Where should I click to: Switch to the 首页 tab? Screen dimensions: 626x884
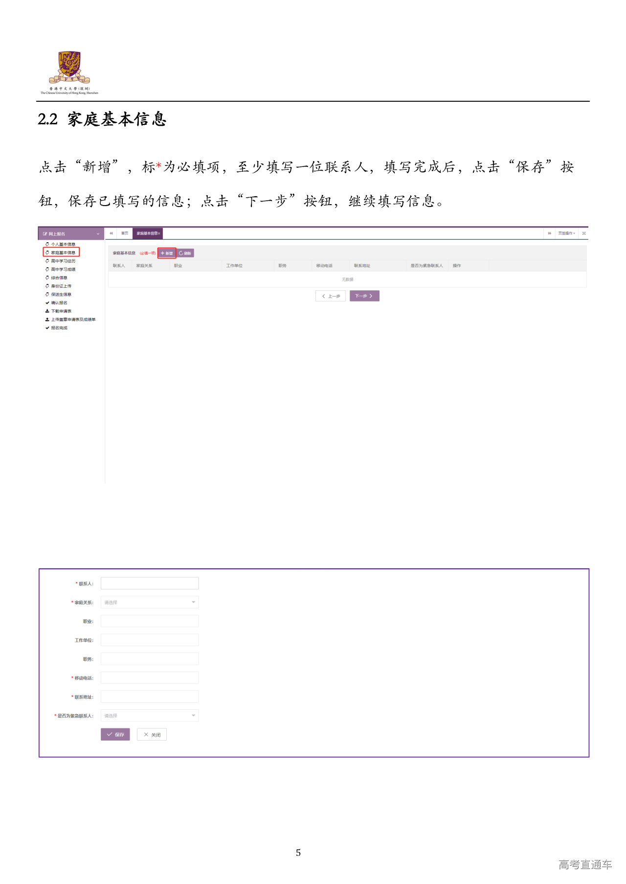(x=125, y=233)
